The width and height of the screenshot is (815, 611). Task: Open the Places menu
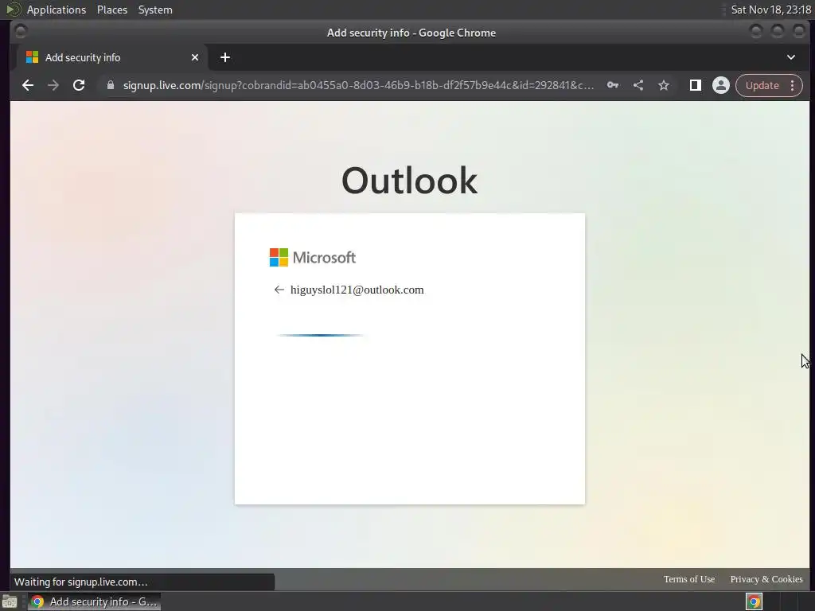click(111, 10)
